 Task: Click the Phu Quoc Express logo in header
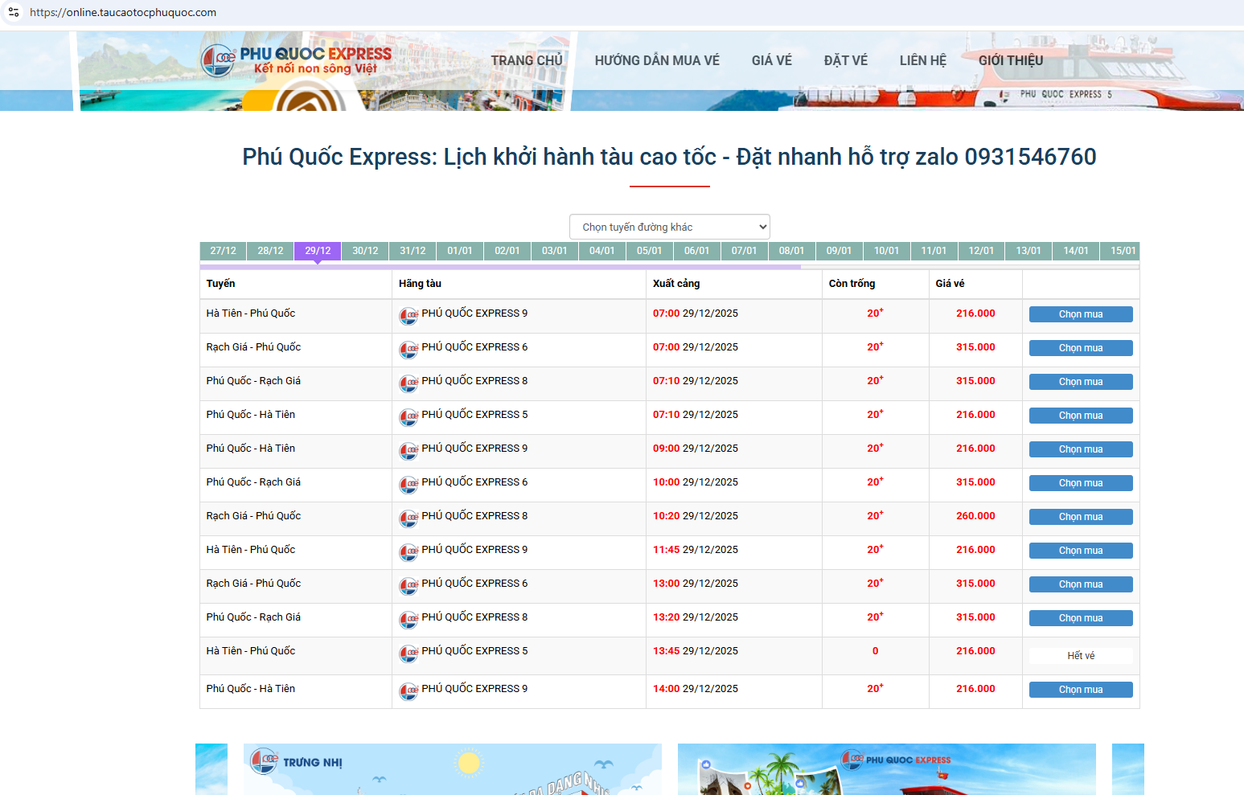click(295, 60)
